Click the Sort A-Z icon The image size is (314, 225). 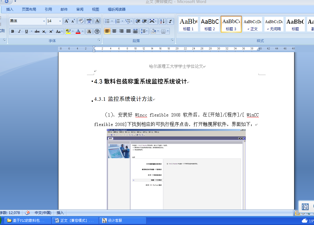pos(162,21)
